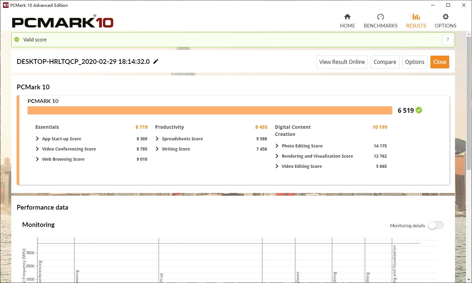The height and width of the screenshot is (283, 472).
Task: Click pencil icon to rename result
Action: 156,61
